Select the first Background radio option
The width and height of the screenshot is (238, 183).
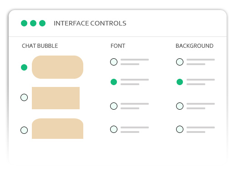(180, 62)
